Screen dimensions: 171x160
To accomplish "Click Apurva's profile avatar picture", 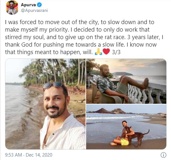I will click(12, 7).
